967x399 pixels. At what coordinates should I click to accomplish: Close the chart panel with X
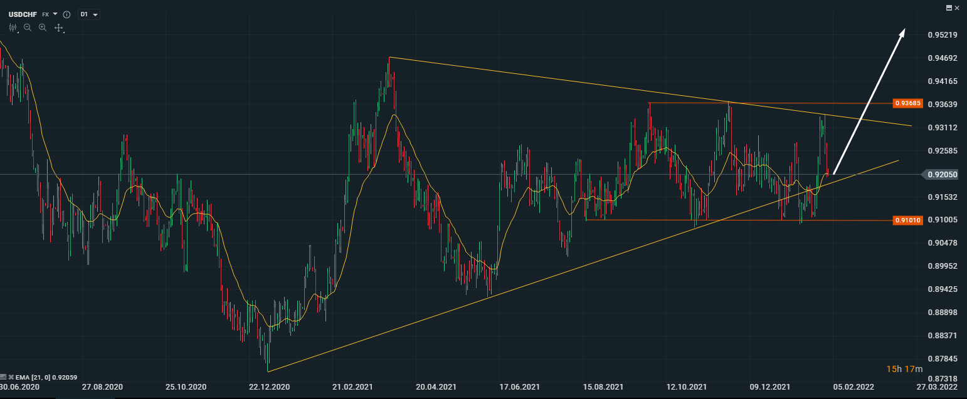[x=957, y=8]
